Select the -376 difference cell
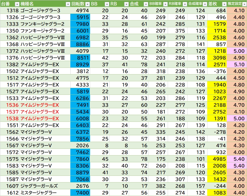The height and width of the screenshot is (196, 247). (217, 71)
